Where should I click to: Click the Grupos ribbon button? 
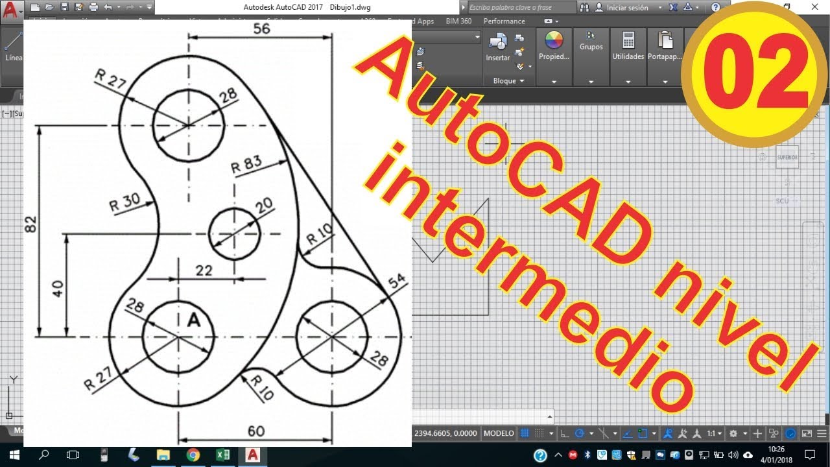[591, 41]
